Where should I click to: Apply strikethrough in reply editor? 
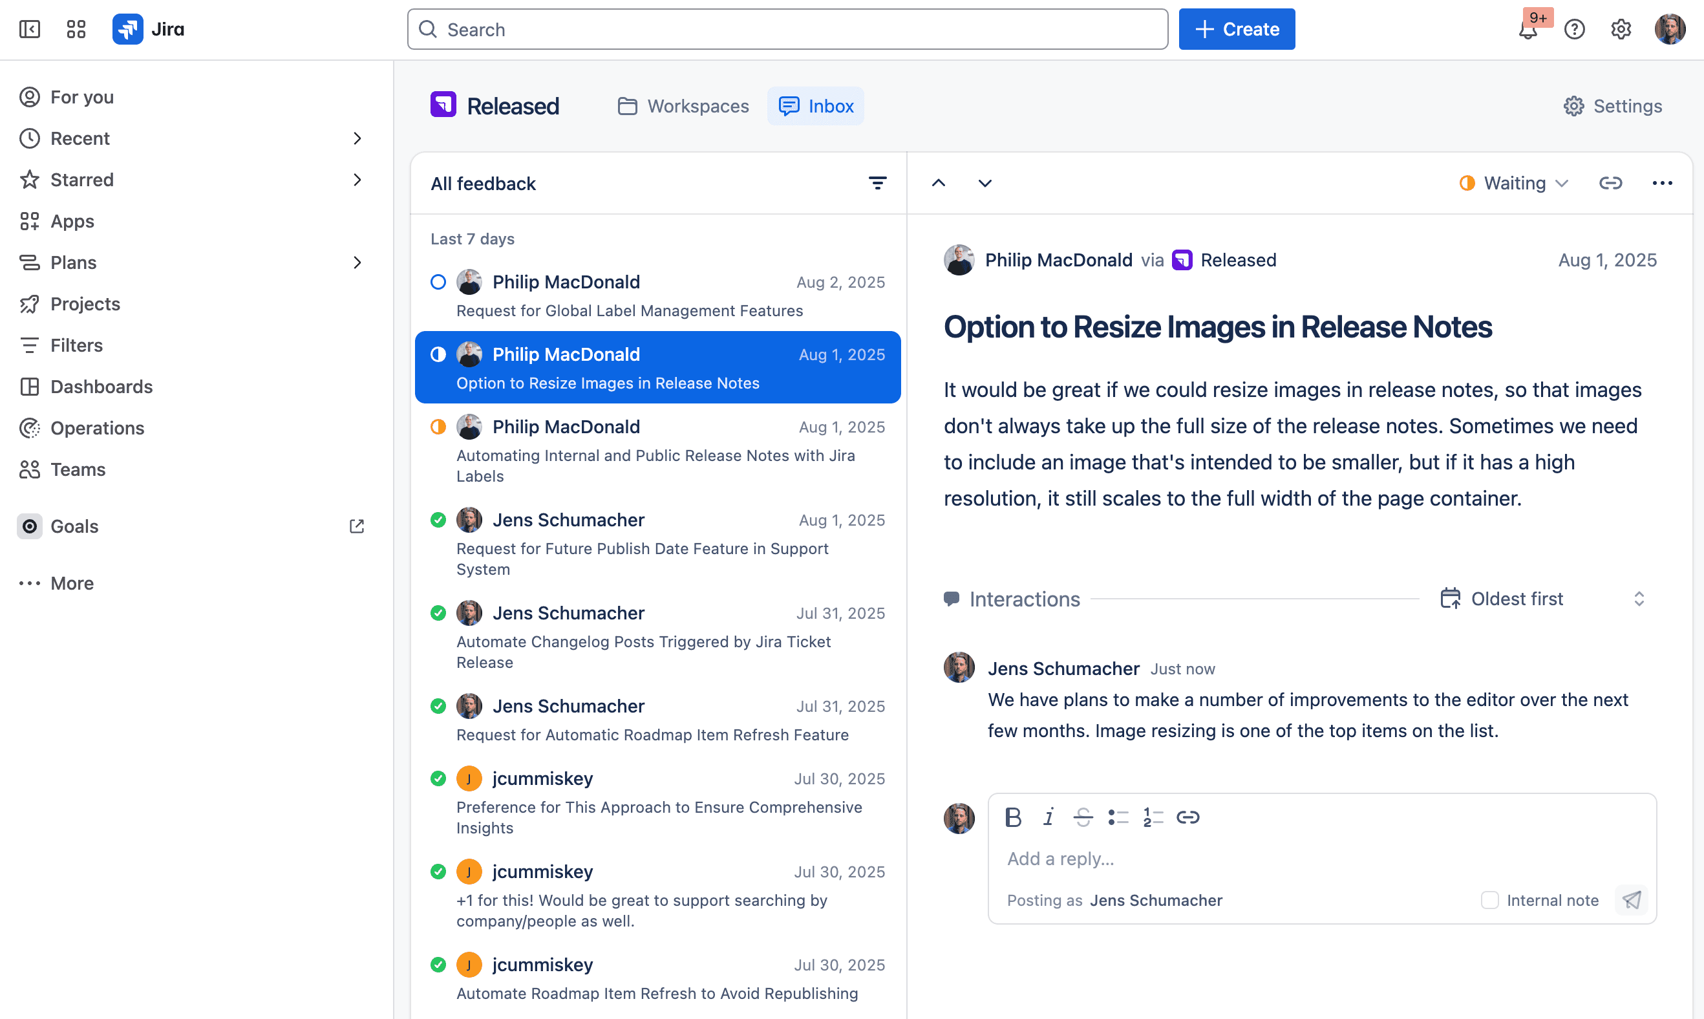pyautogui.click(x=1083, y=817)
